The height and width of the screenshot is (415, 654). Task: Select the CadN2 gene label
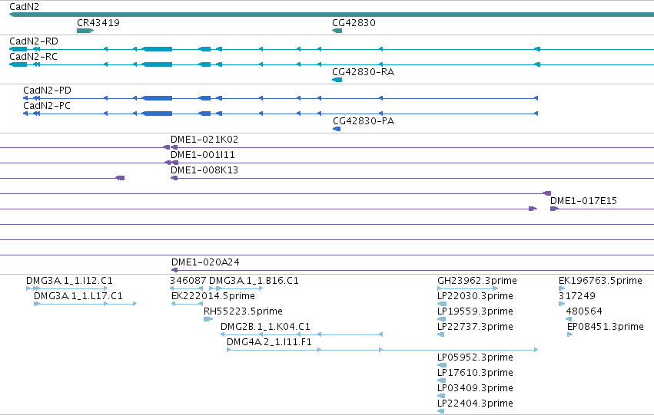(24, 6)
